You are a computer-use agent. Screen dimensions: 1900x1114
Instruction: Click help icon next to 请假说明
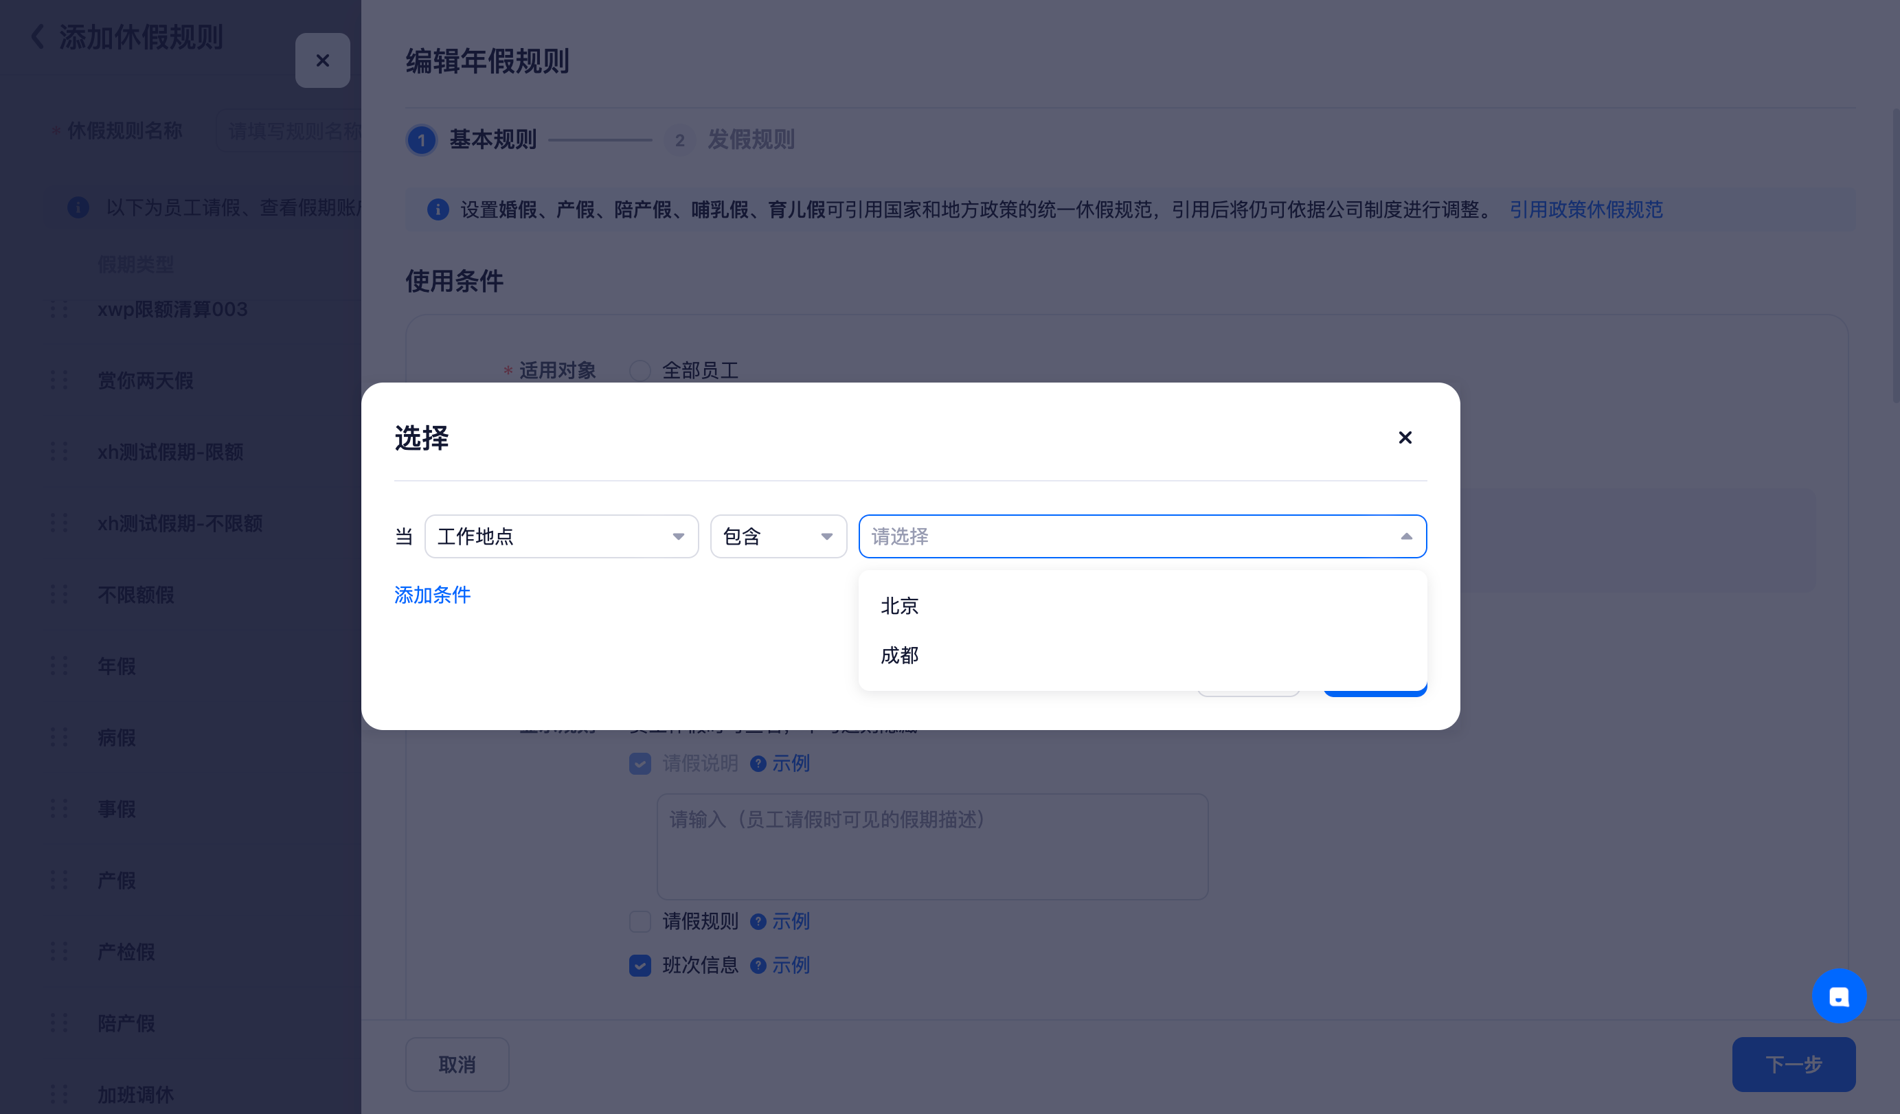click(758, 764)
